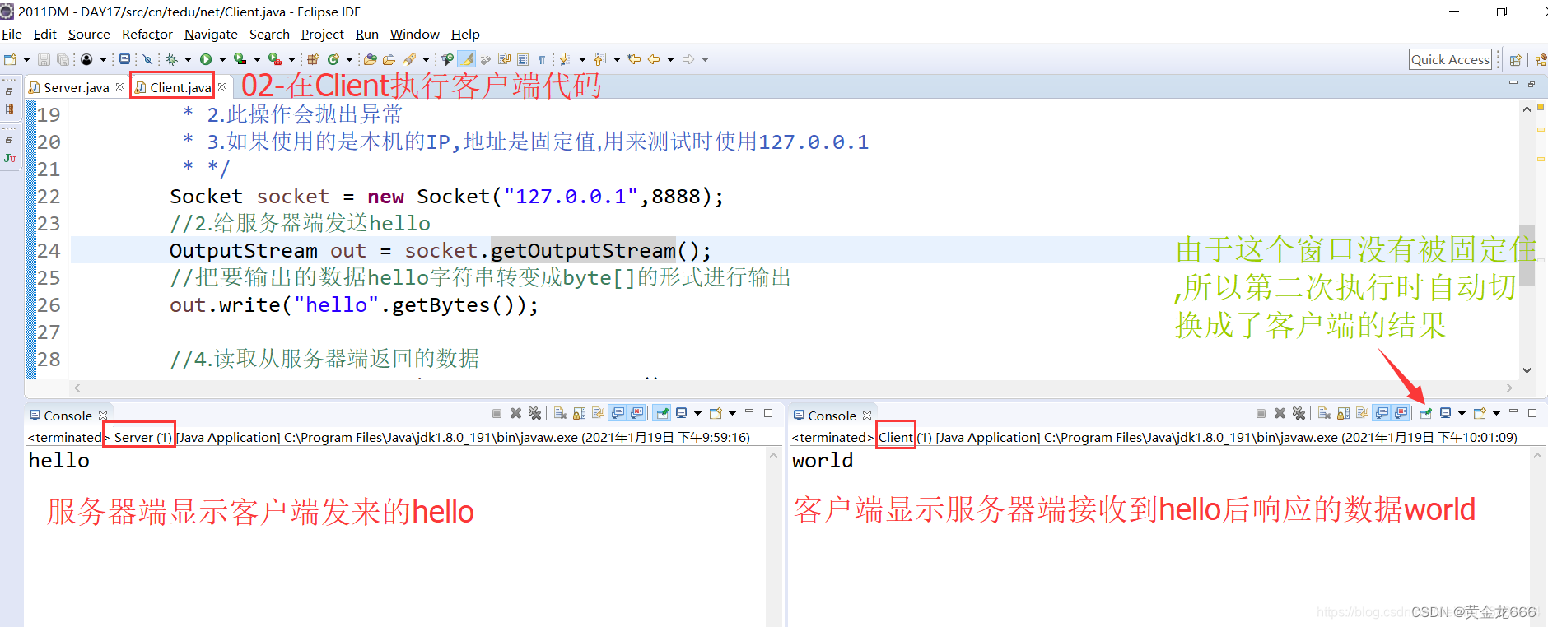Click the New file toolbar icon

pyautogui.click(x=10, y=59)
